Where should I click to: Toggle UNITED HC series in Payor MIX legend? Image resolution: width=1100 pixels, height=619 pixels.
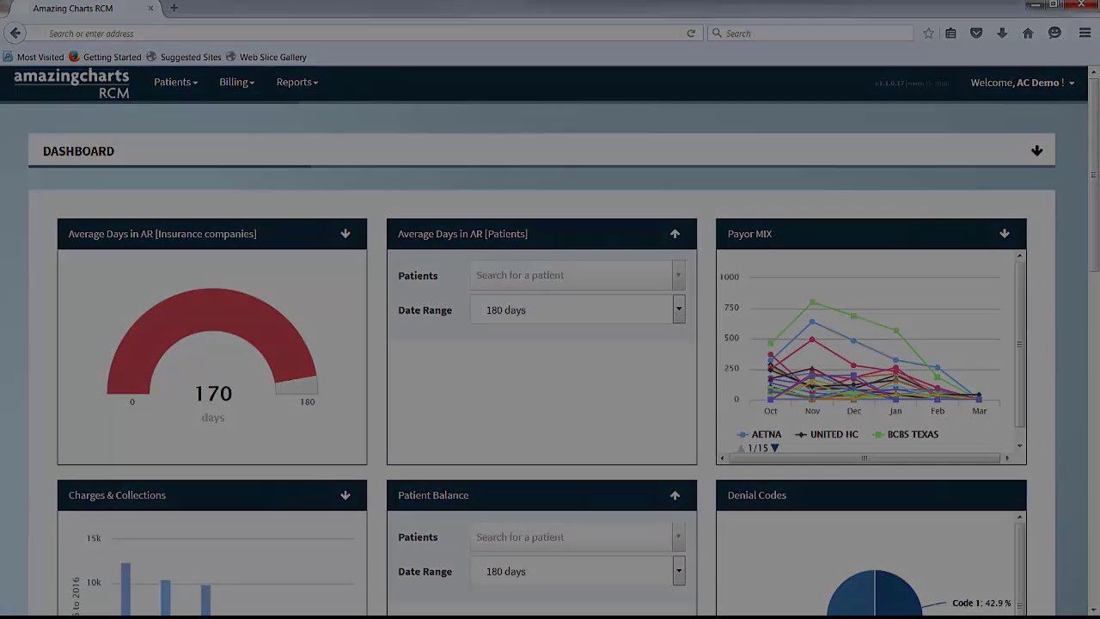tap(827, 434)
